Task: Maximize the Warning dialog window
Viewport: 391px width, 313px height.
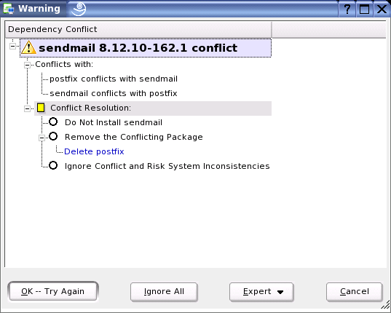Action: [364, 9]
